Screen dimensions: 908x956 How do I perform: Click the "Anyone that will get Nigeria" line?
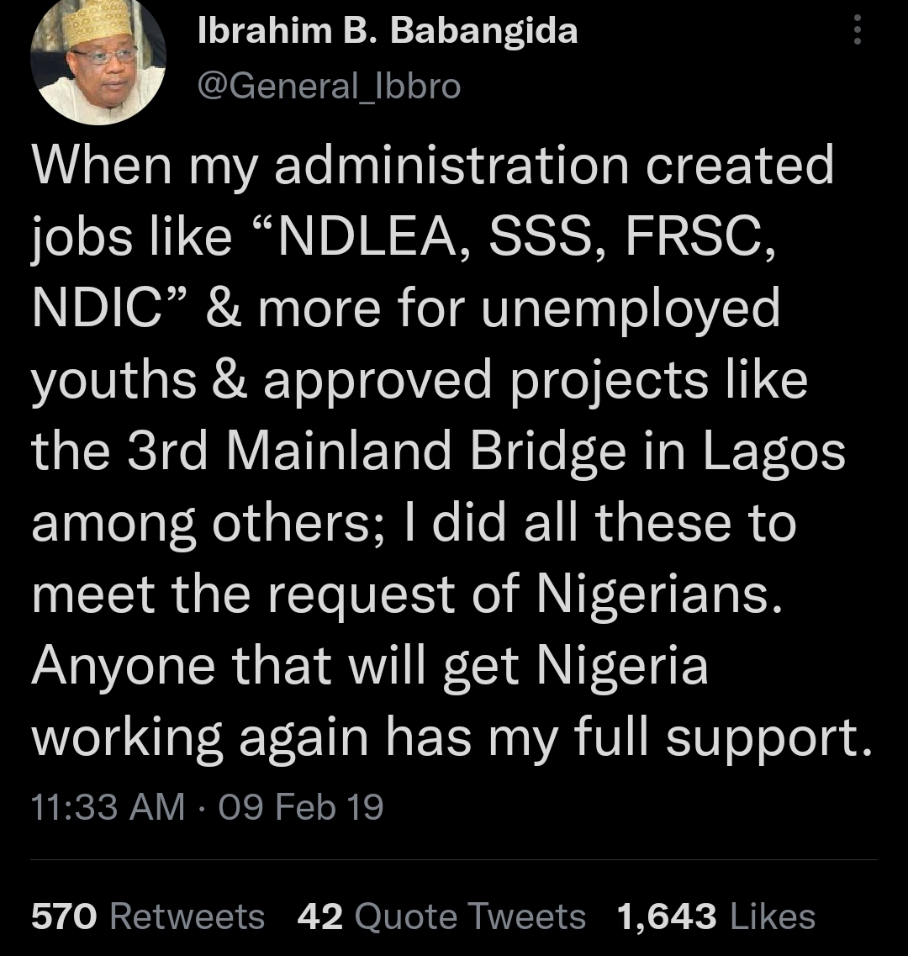[x=370, y=667]
